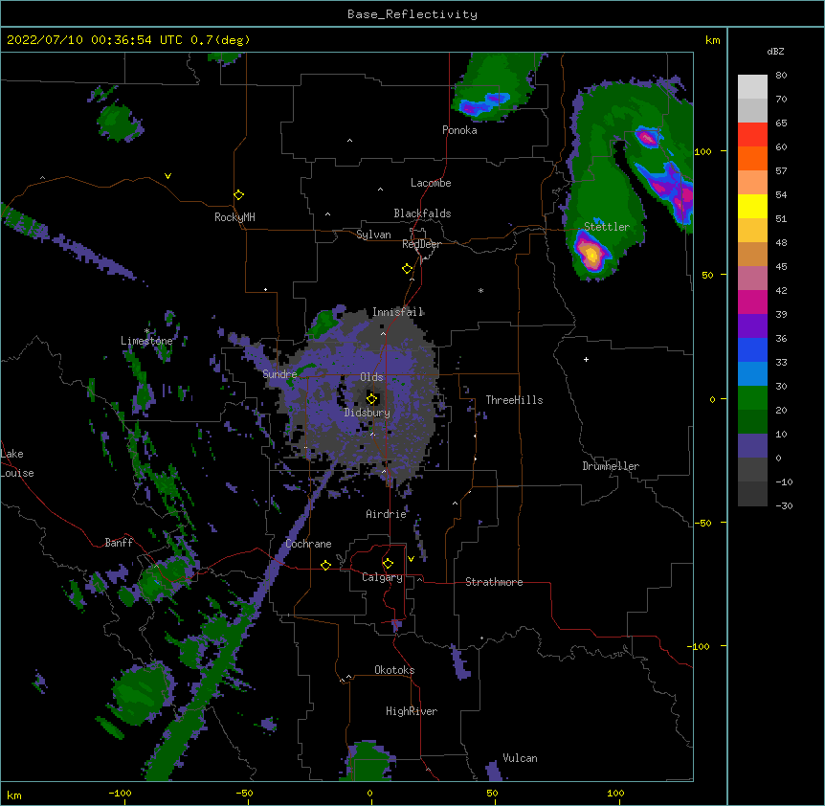The image size is (825, 806).
Task: Click the Banff town label
Action: click(x=119, y=543)
